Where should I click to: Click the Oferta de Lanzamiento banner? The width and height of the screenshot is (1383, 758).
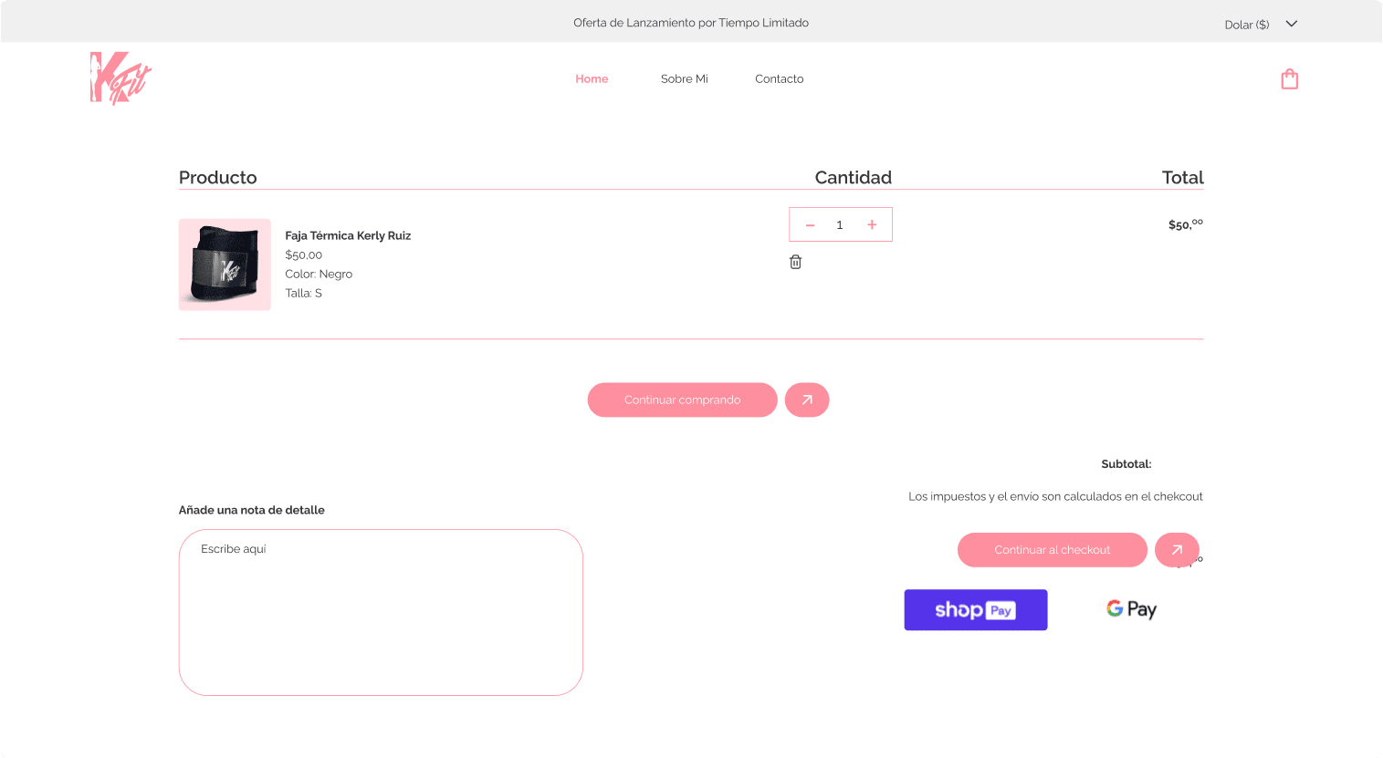point(691,23)
